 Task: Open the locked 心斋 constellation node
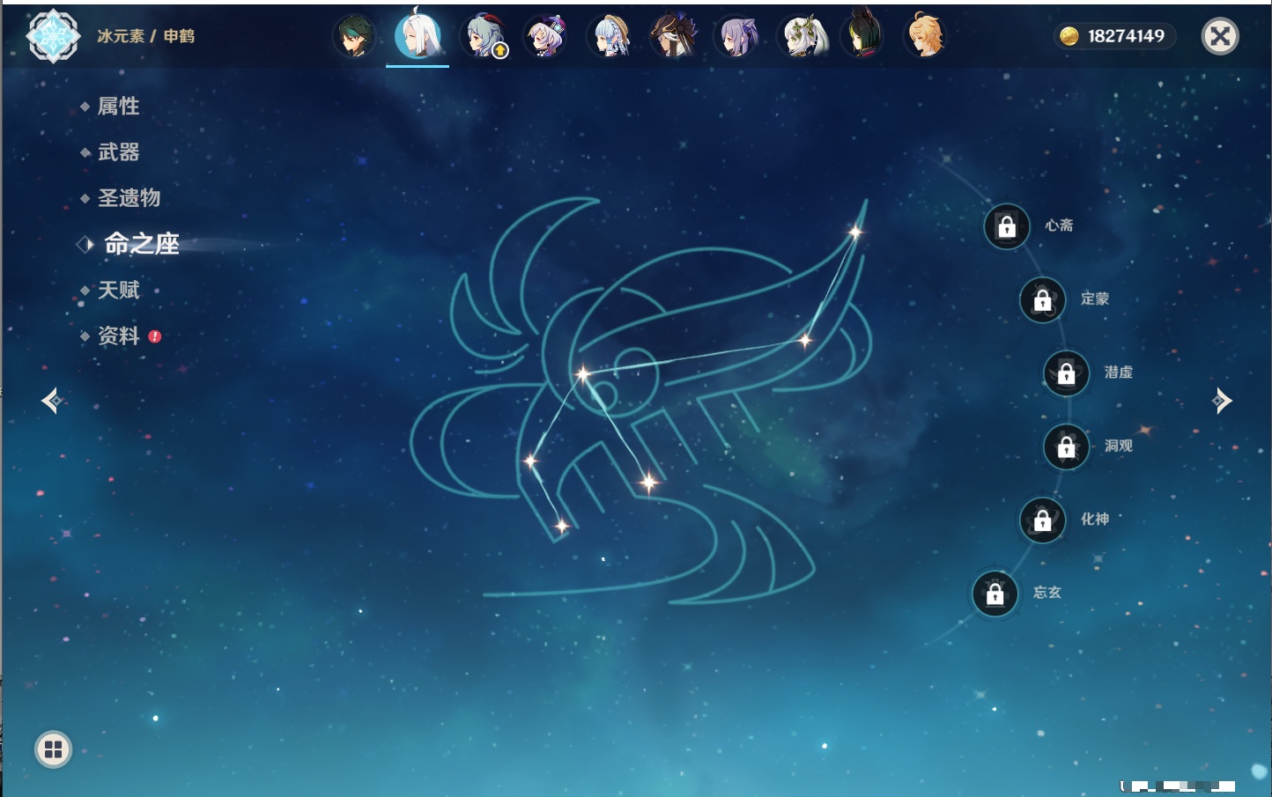1007,226
